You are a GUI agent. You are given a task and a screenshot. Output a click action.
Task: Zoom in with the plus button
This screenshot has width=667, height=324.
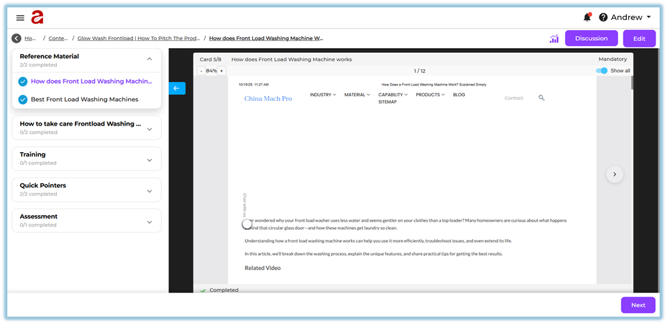pos(222,71)
